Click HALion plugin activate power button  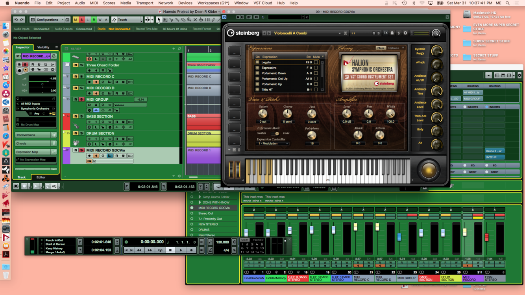pos(224,17)
